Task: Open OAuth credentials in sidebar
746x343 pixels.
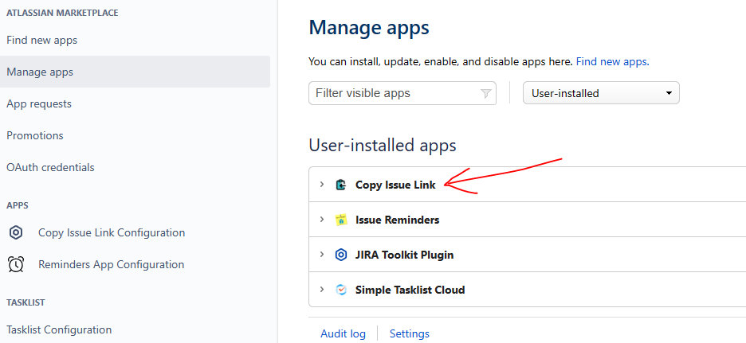Action: click(x=50, y=167)
